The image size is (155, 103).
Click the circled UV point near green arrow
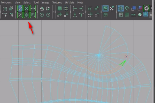(126, 56)
